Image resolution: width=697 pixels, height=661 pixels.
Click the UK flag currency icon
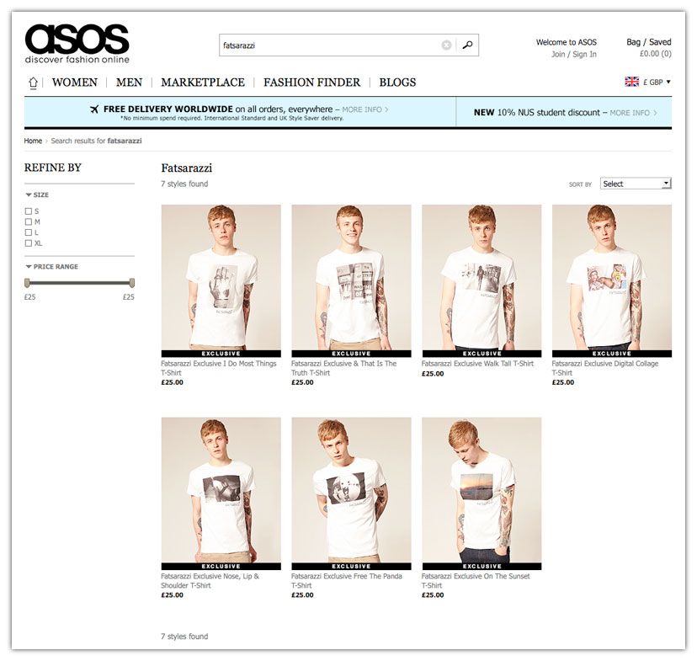(x=631, y=82)
